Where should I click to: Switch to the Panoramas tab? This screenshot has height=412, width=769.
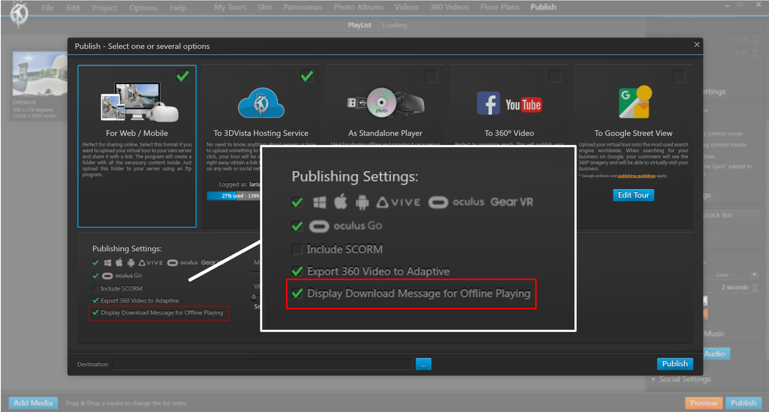(303, 7)
